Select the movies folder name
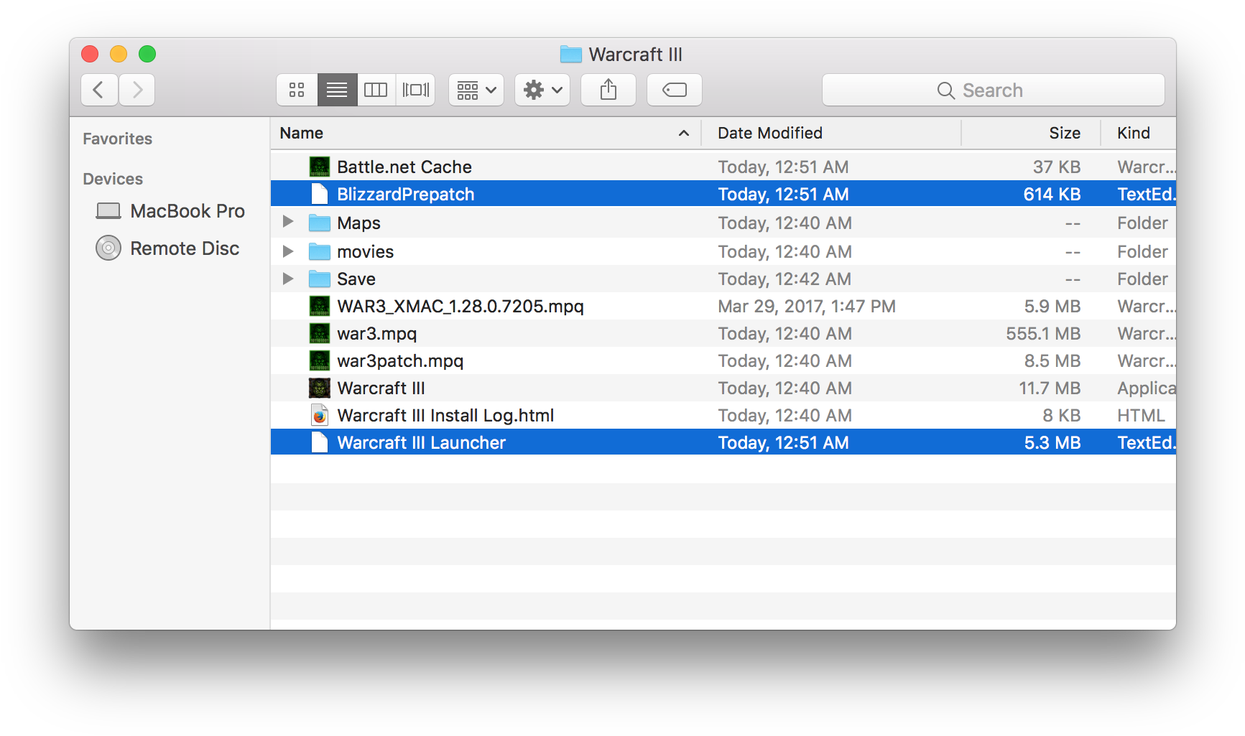The width and height of the screenshot is (1245, 736). 366,251
